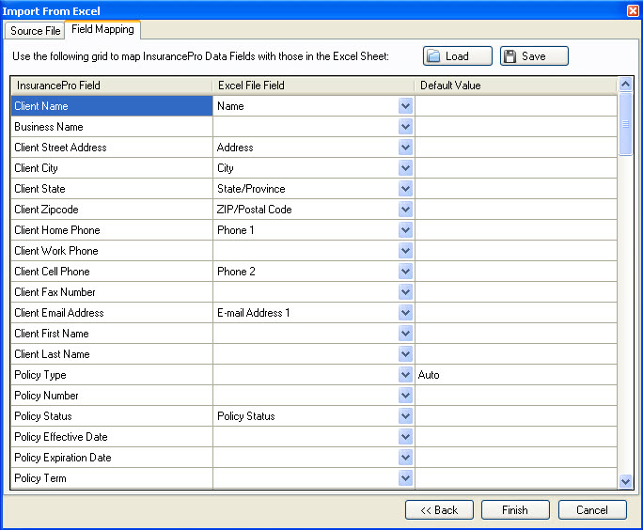Select the Client Email Address row
This screenshot has width=643, height=530.
[112, 313]
